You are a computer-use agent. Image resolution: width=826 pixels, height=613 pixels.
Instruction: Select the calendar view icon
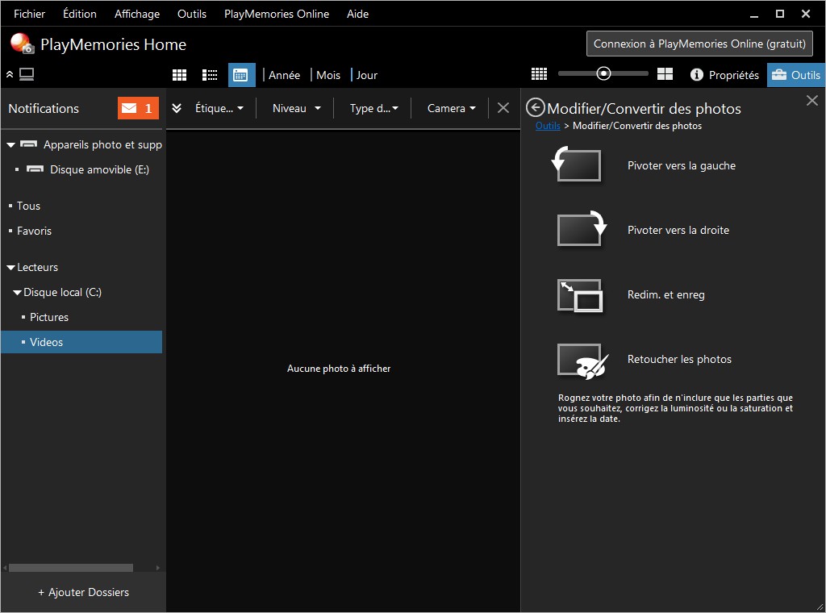click(241, 75)
